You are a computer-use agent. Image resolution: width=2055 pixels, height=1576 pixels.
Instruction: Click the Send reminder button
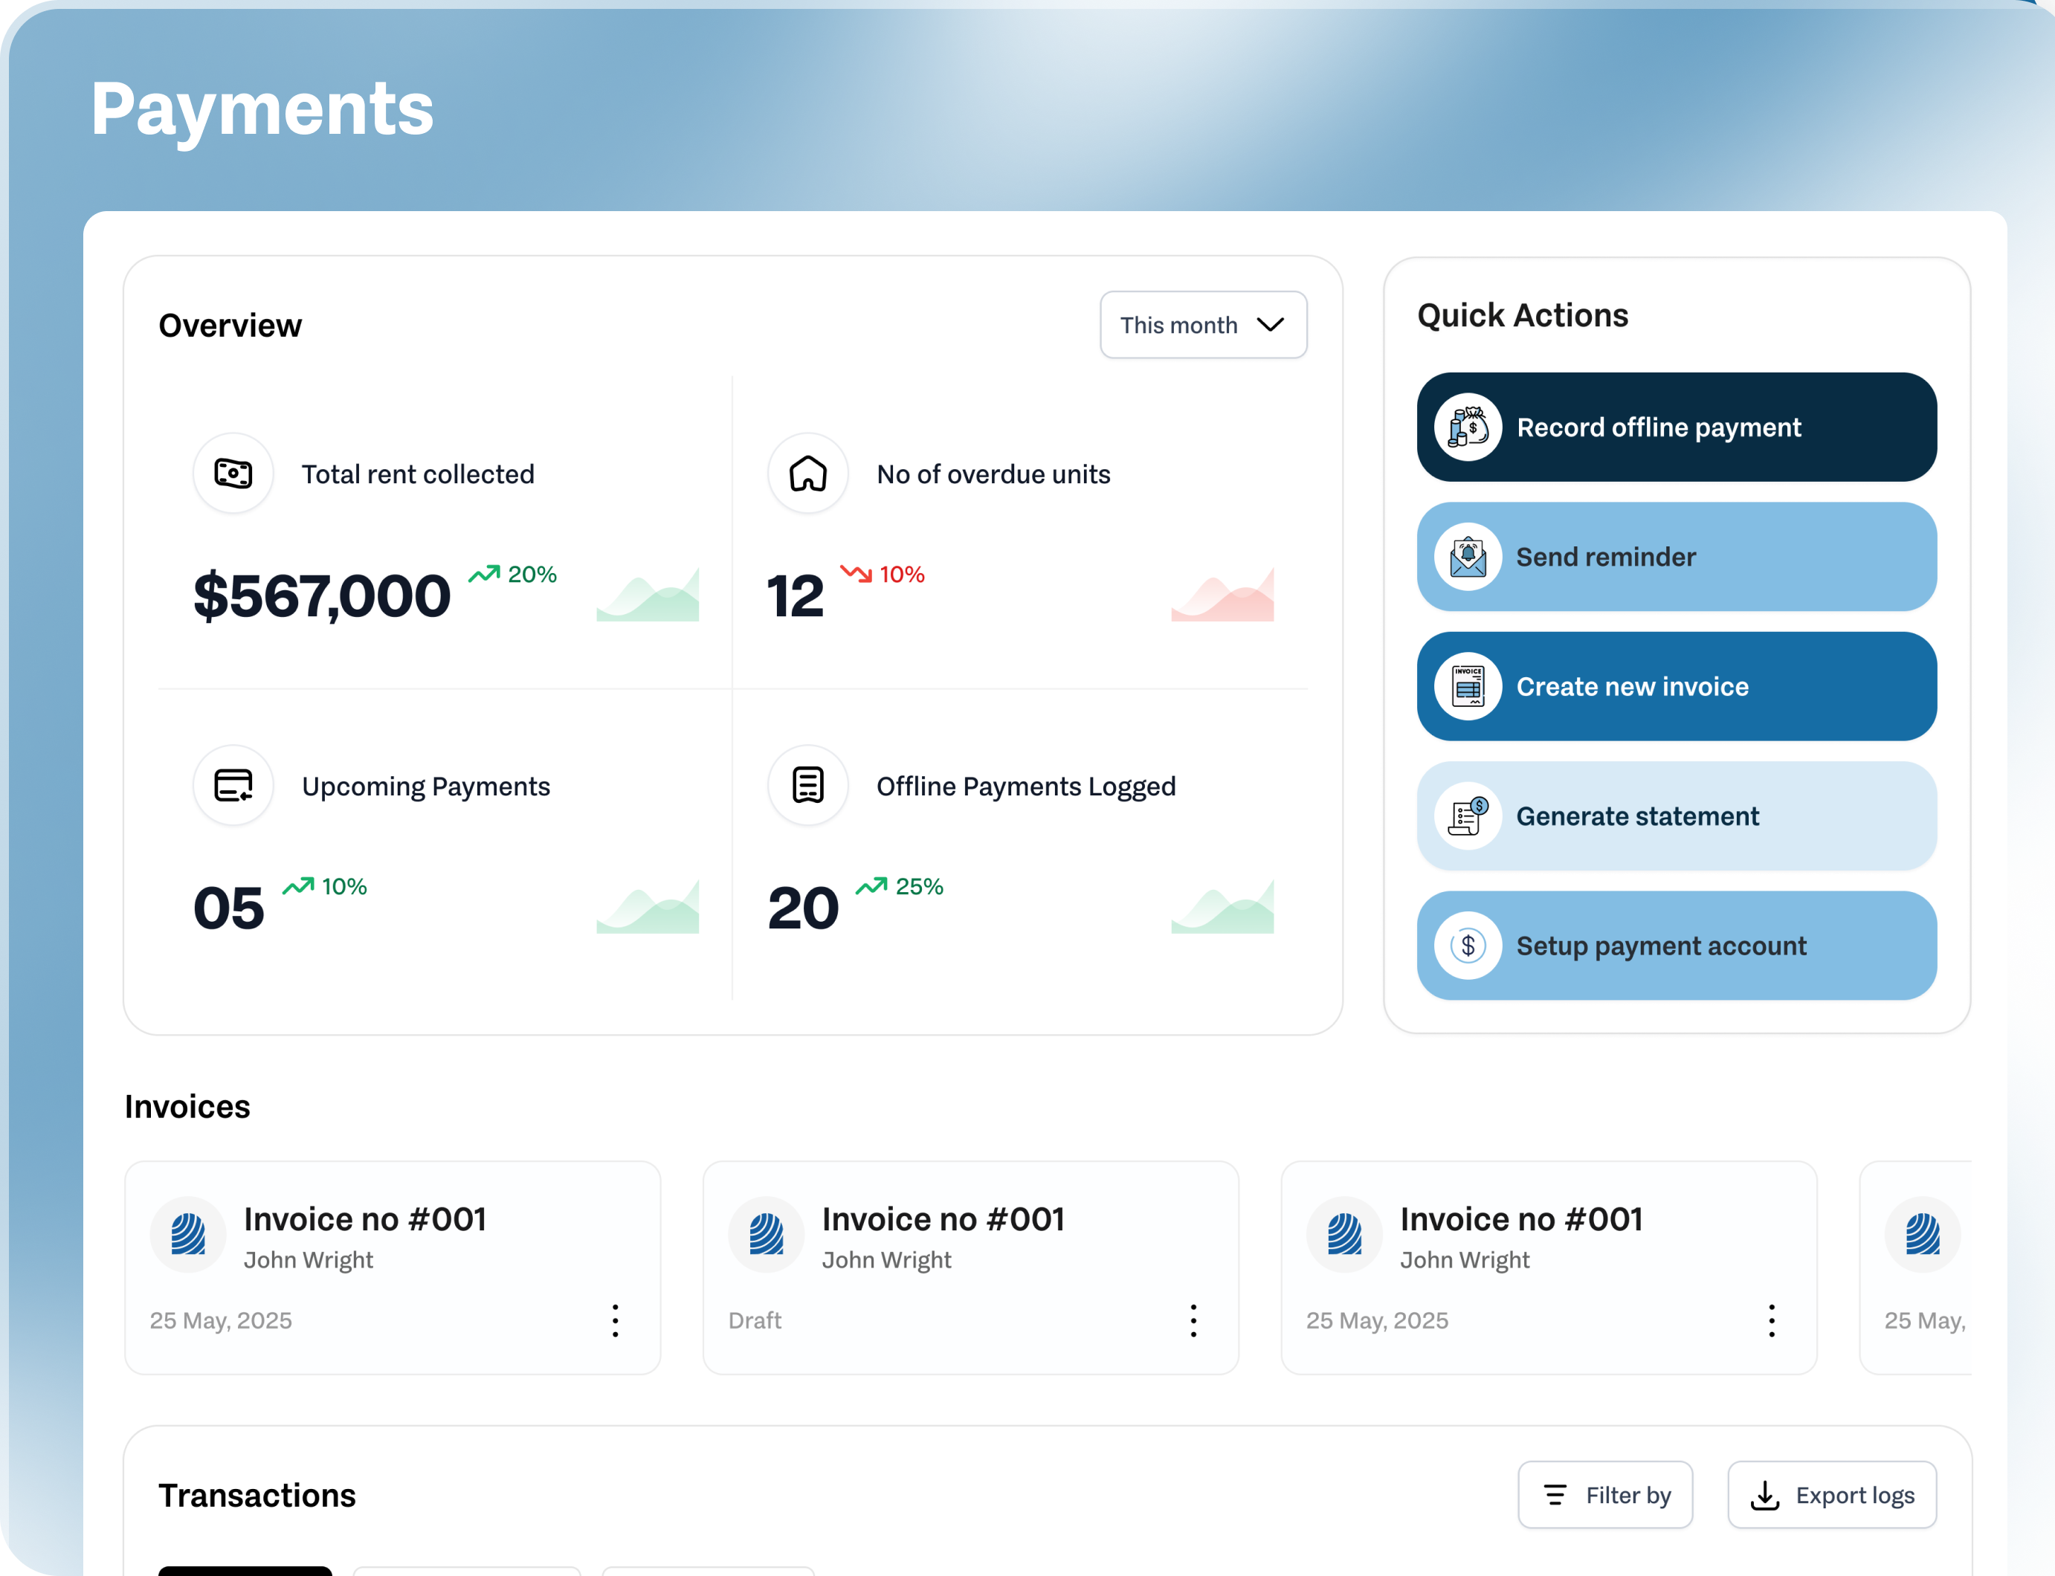1676,556
